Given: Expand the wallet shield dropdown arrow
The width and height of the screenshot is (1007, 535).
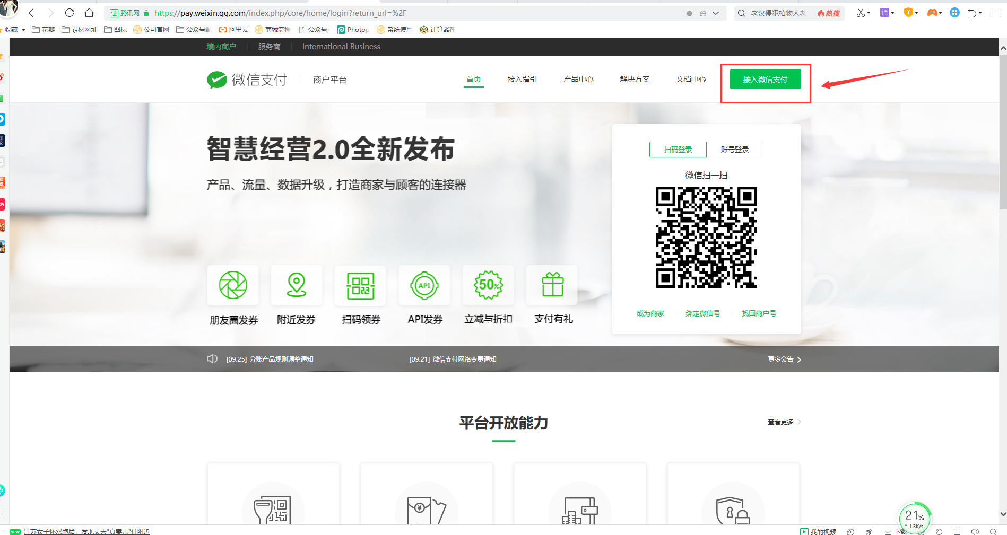Looking at the screenshot, I should [917, 13].
